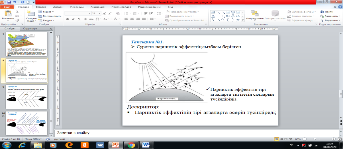Switch to slide sorter view icon

coord(281,139)
